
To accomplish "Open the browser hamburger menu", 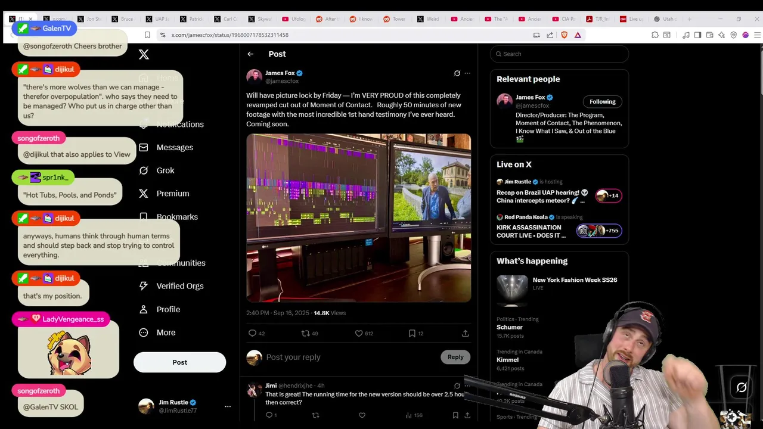I will pos(758,35).
